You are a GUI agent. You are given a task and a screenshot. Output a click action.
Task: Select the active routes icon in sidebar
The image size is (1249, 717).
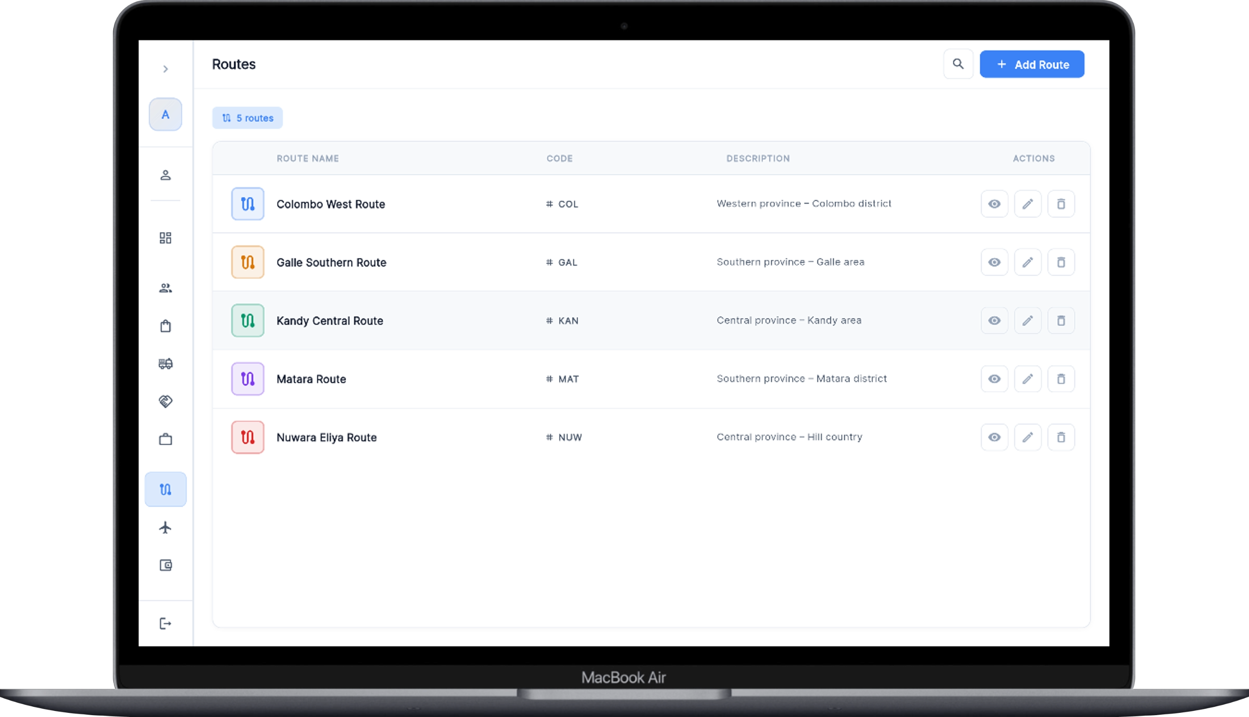165,490
